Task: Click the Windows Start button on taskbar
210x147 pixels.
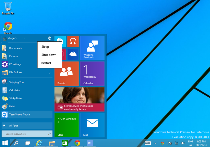Action: pyautogui.click(x=5, y=143)
